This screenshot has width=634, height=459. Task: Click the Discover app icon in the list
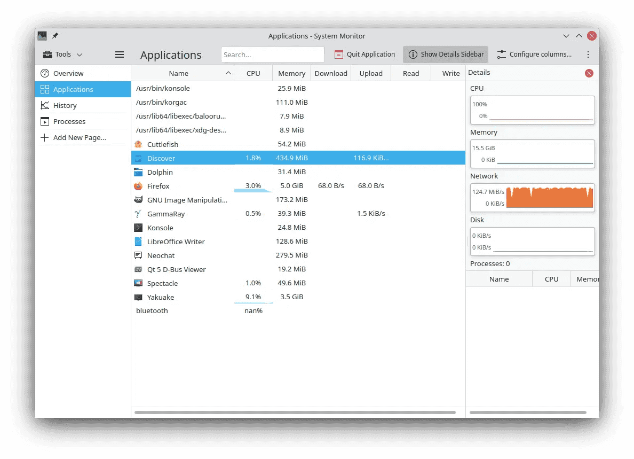coord(139,158)
